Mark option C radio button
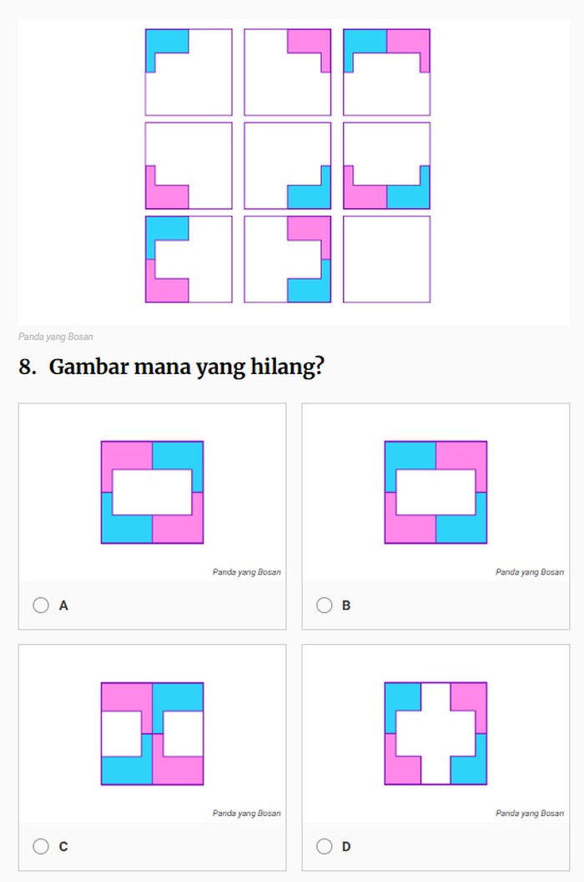The width and height of the screenshot is (584, 882). [x=41, y=846]
